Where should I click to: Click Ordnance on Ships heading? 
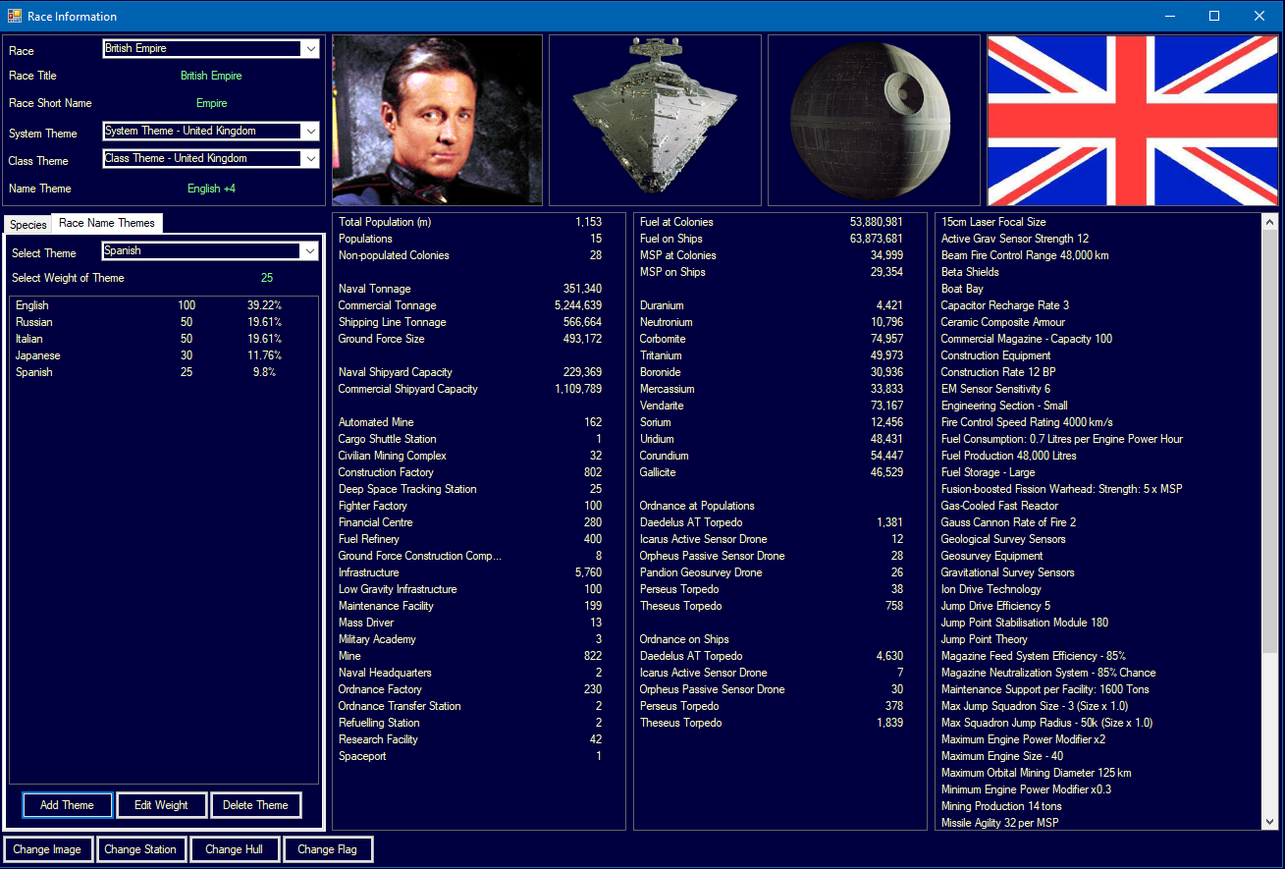pos(684,639)
